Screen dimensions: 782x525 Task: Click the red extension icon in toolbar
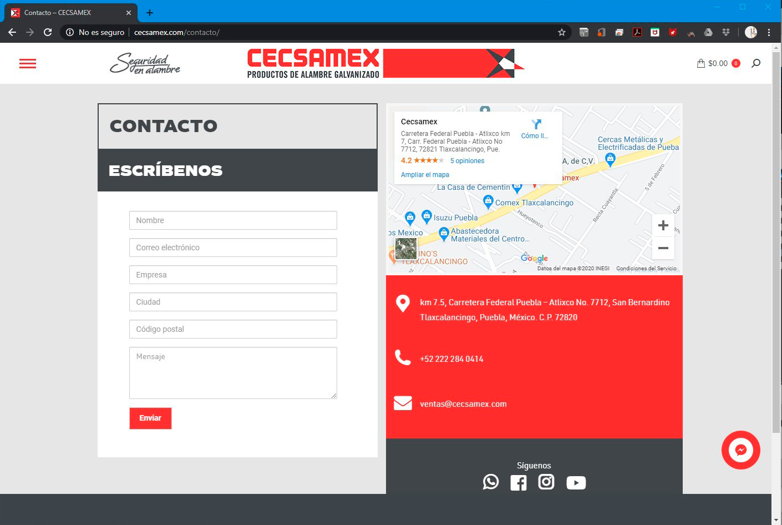[x=673, y=32]
